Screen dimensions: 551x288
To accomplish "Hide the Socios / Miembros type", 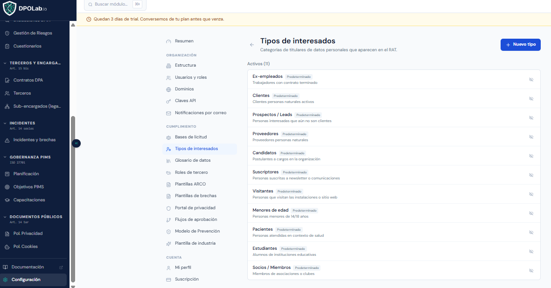I will pos(531,271).
